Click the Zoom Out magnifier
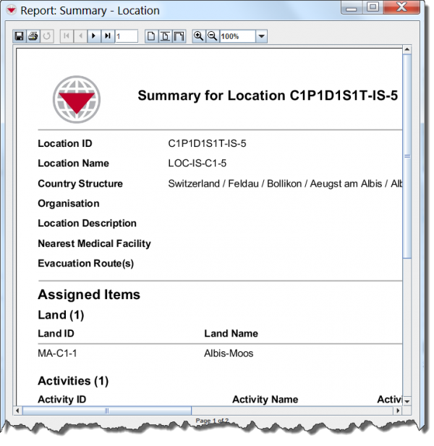This screenshot has height=446, width=434. pos(212,36)
